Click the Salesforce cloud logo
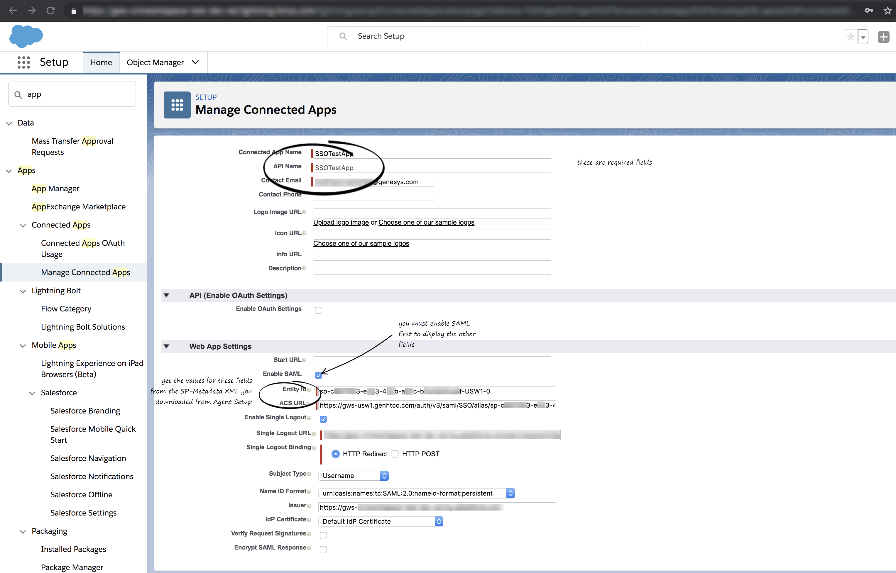The width and height of the screenshot is (896, 573). [26, 36]
